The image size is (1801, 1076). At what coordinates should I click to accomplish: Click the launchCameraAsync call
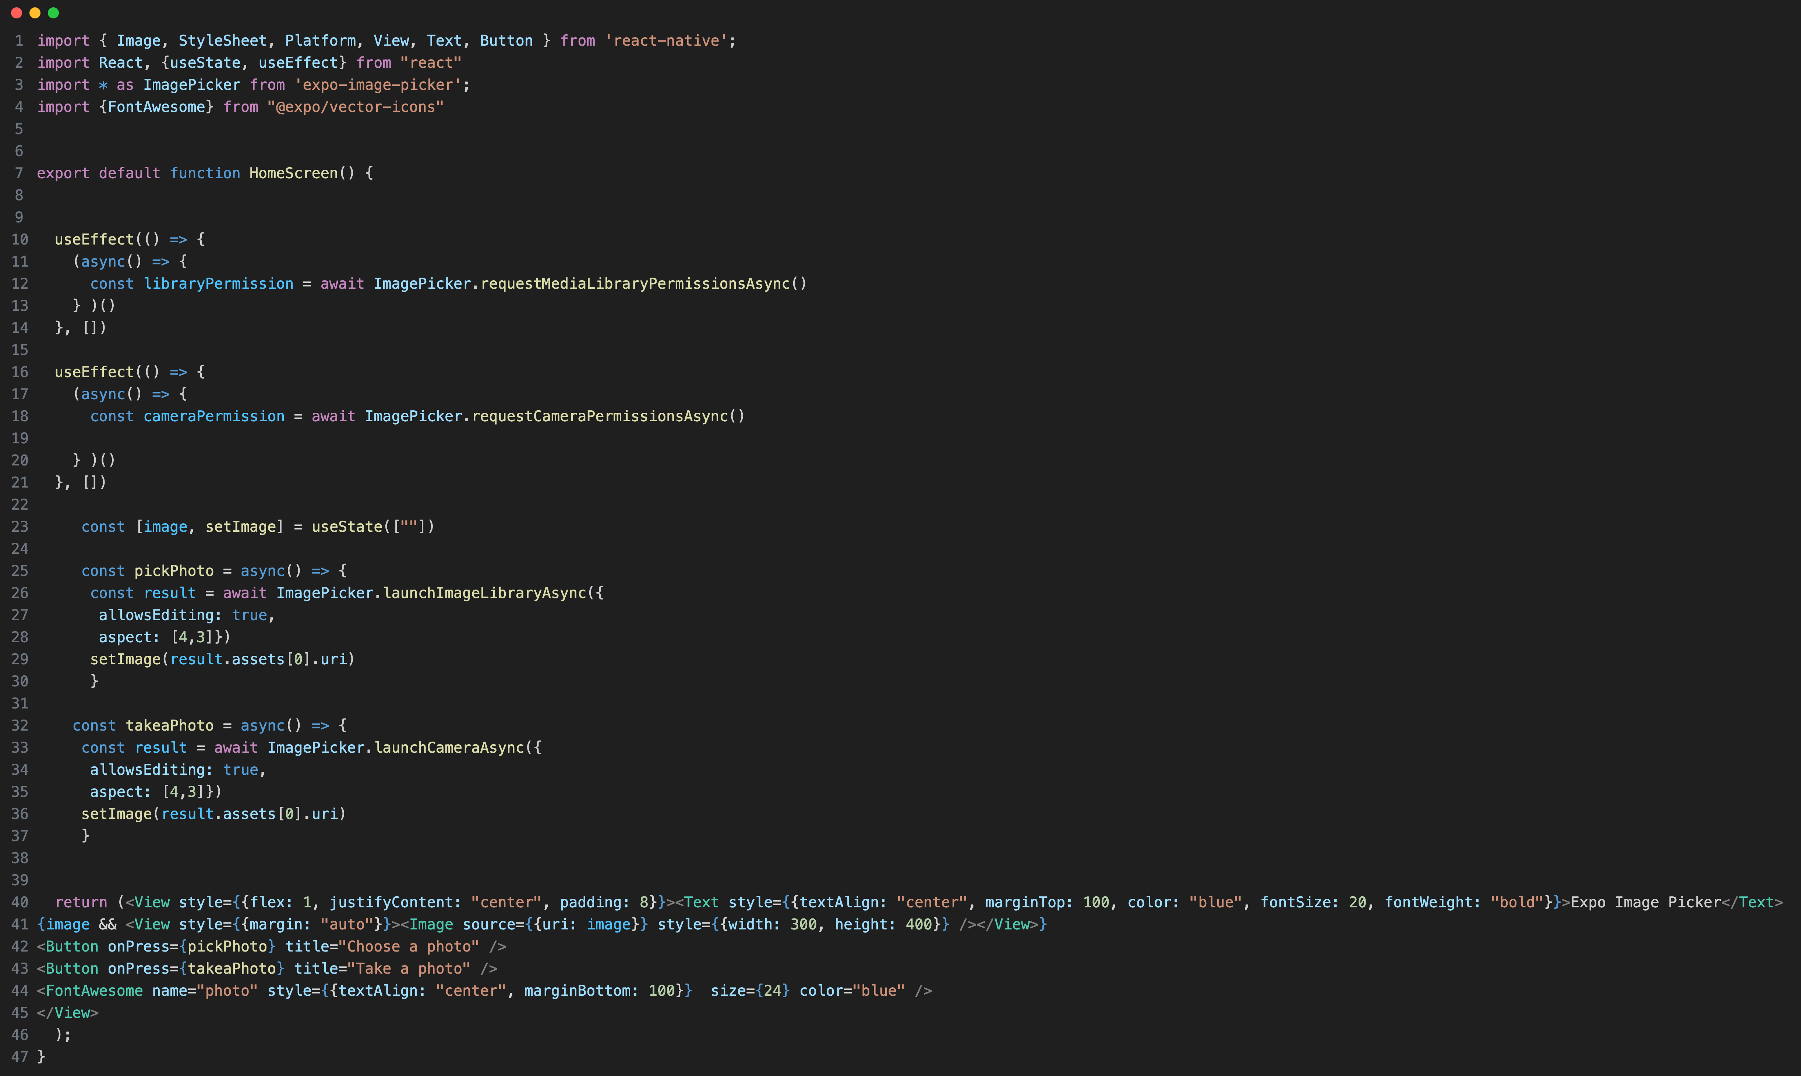click(x=449, y=748)
